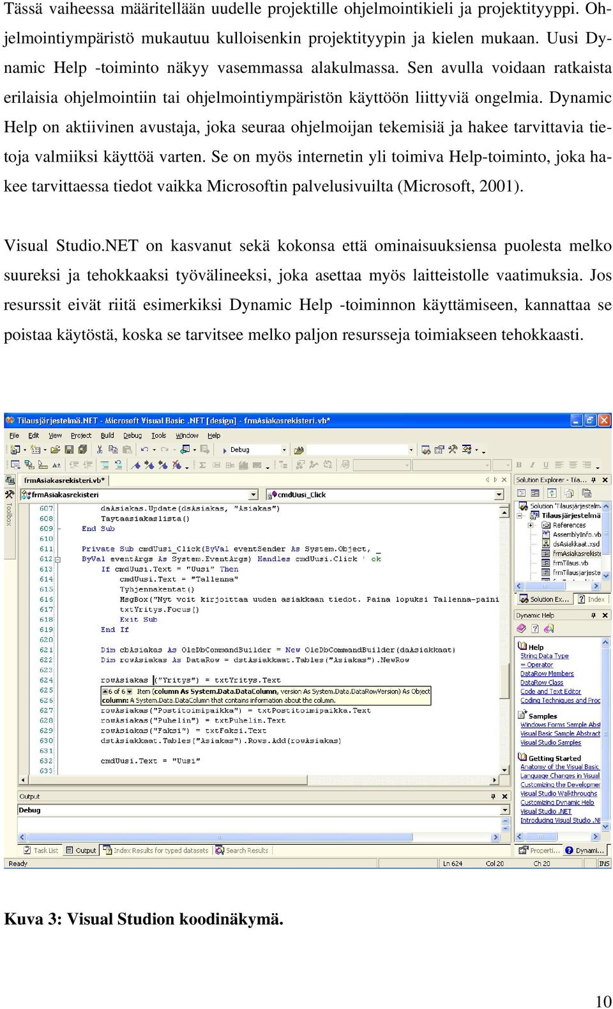Click the Display Object Member List icon
The image size is (613, 1009).
click(15, 465)
